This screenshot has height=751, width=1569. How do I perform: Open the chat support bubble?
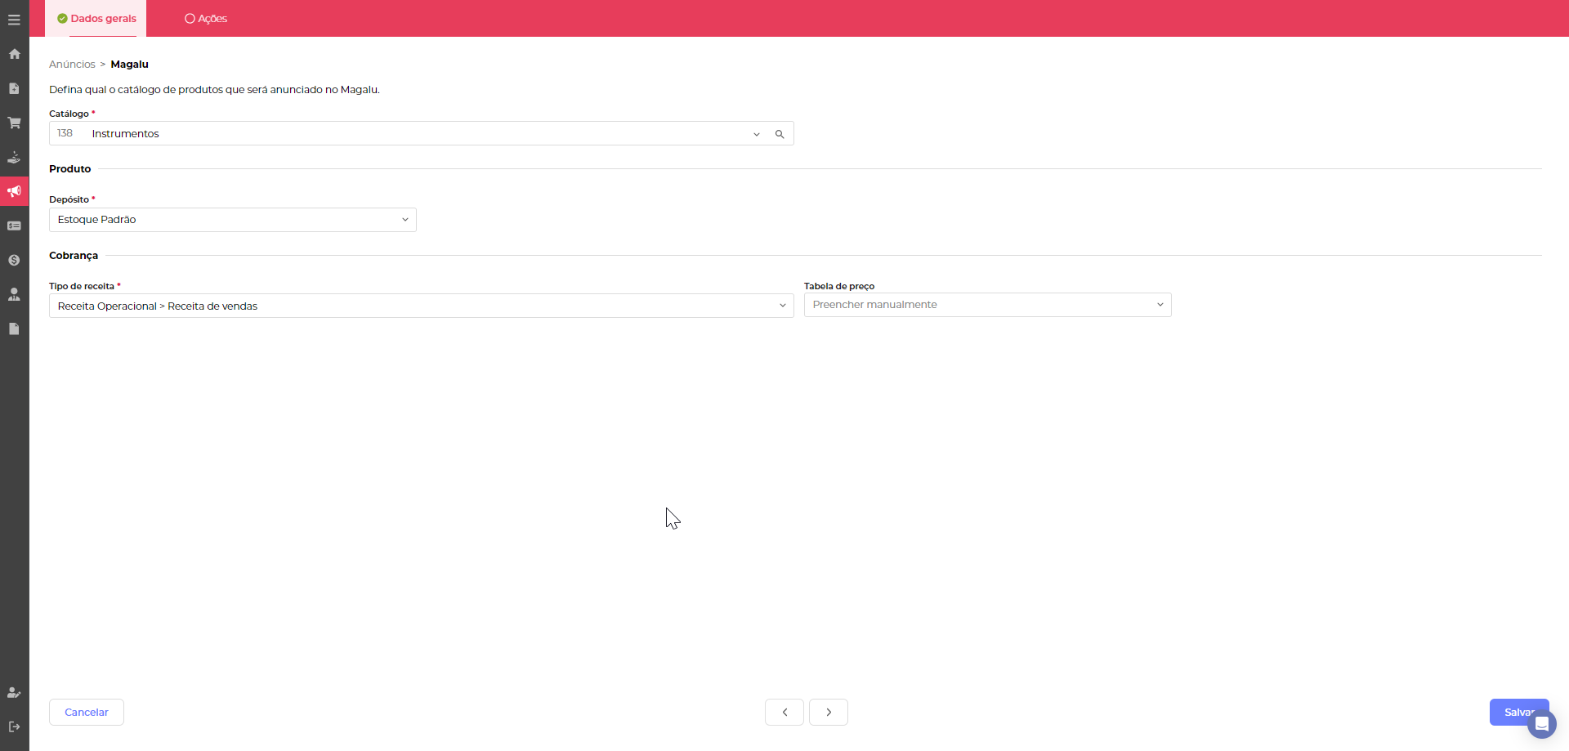(1541, 724)
